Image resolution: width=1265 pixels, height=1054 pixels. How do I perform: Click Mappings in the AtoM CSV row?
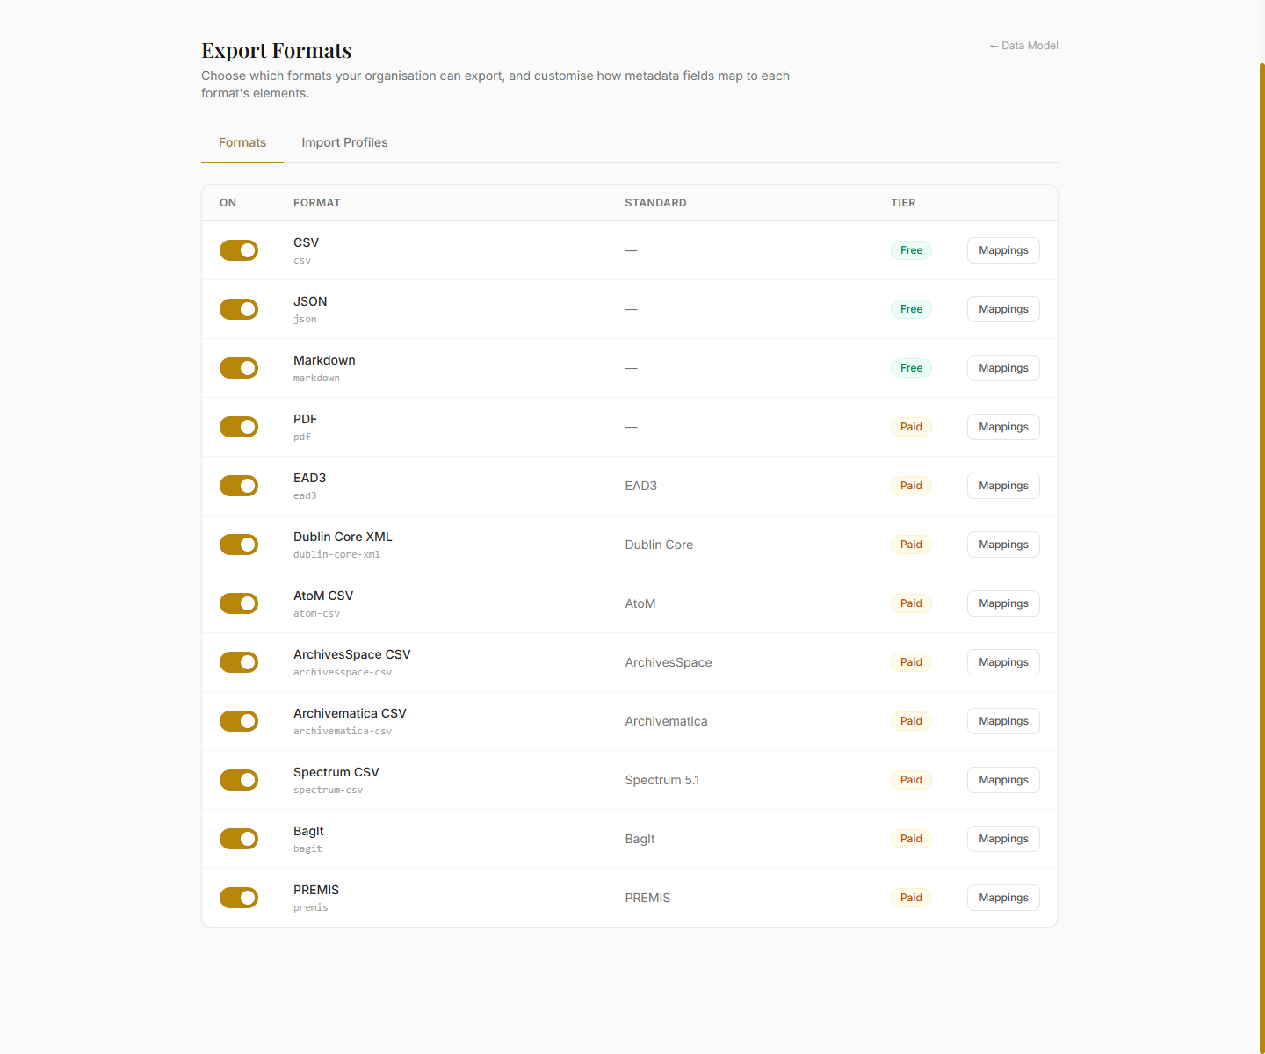tap(1003, 603)
